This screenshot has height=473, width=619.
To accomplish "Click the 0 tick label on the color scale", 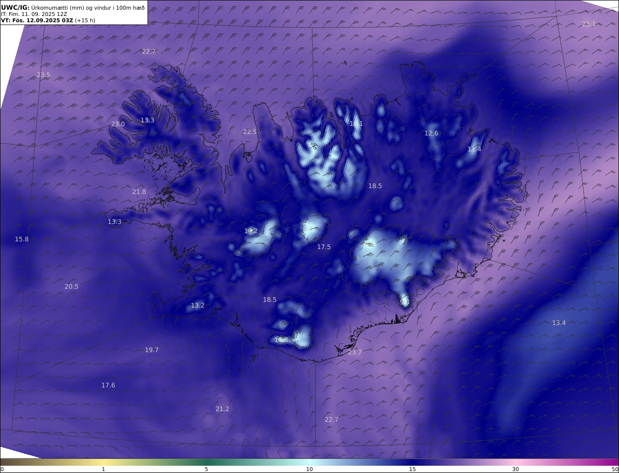I will (2, 469).
